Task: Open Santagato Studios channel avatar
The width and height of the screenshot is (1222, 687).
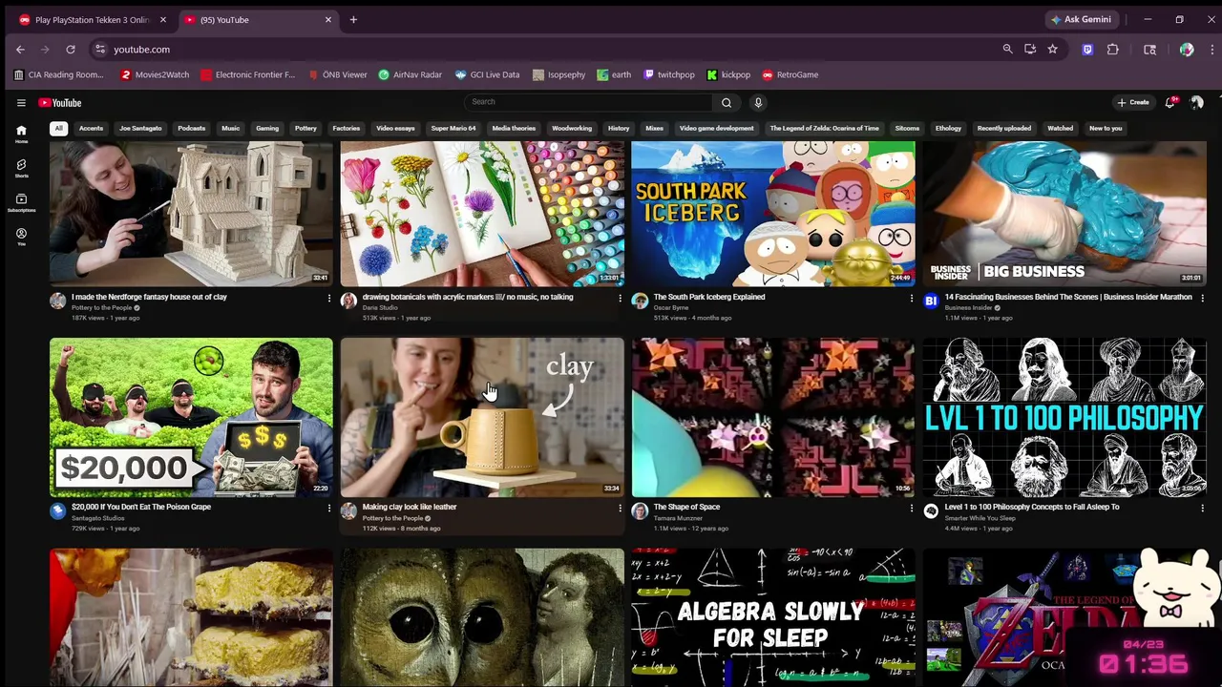Action: (58, 511)
